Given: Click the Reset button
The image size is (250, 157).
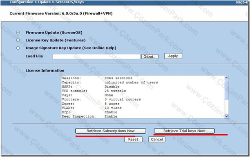Looking at the screenshot, I should (133, 140).
